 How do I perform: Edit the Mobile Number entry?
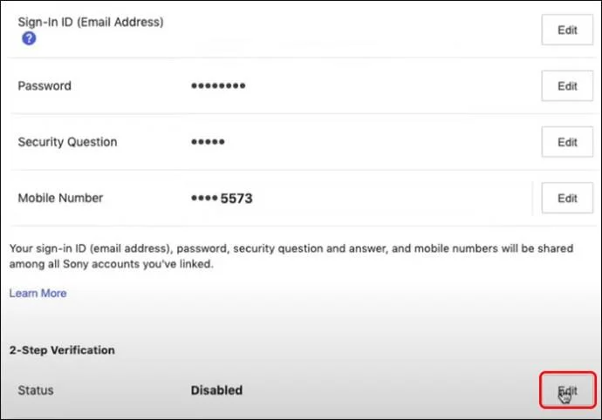(x=567, y=198)
